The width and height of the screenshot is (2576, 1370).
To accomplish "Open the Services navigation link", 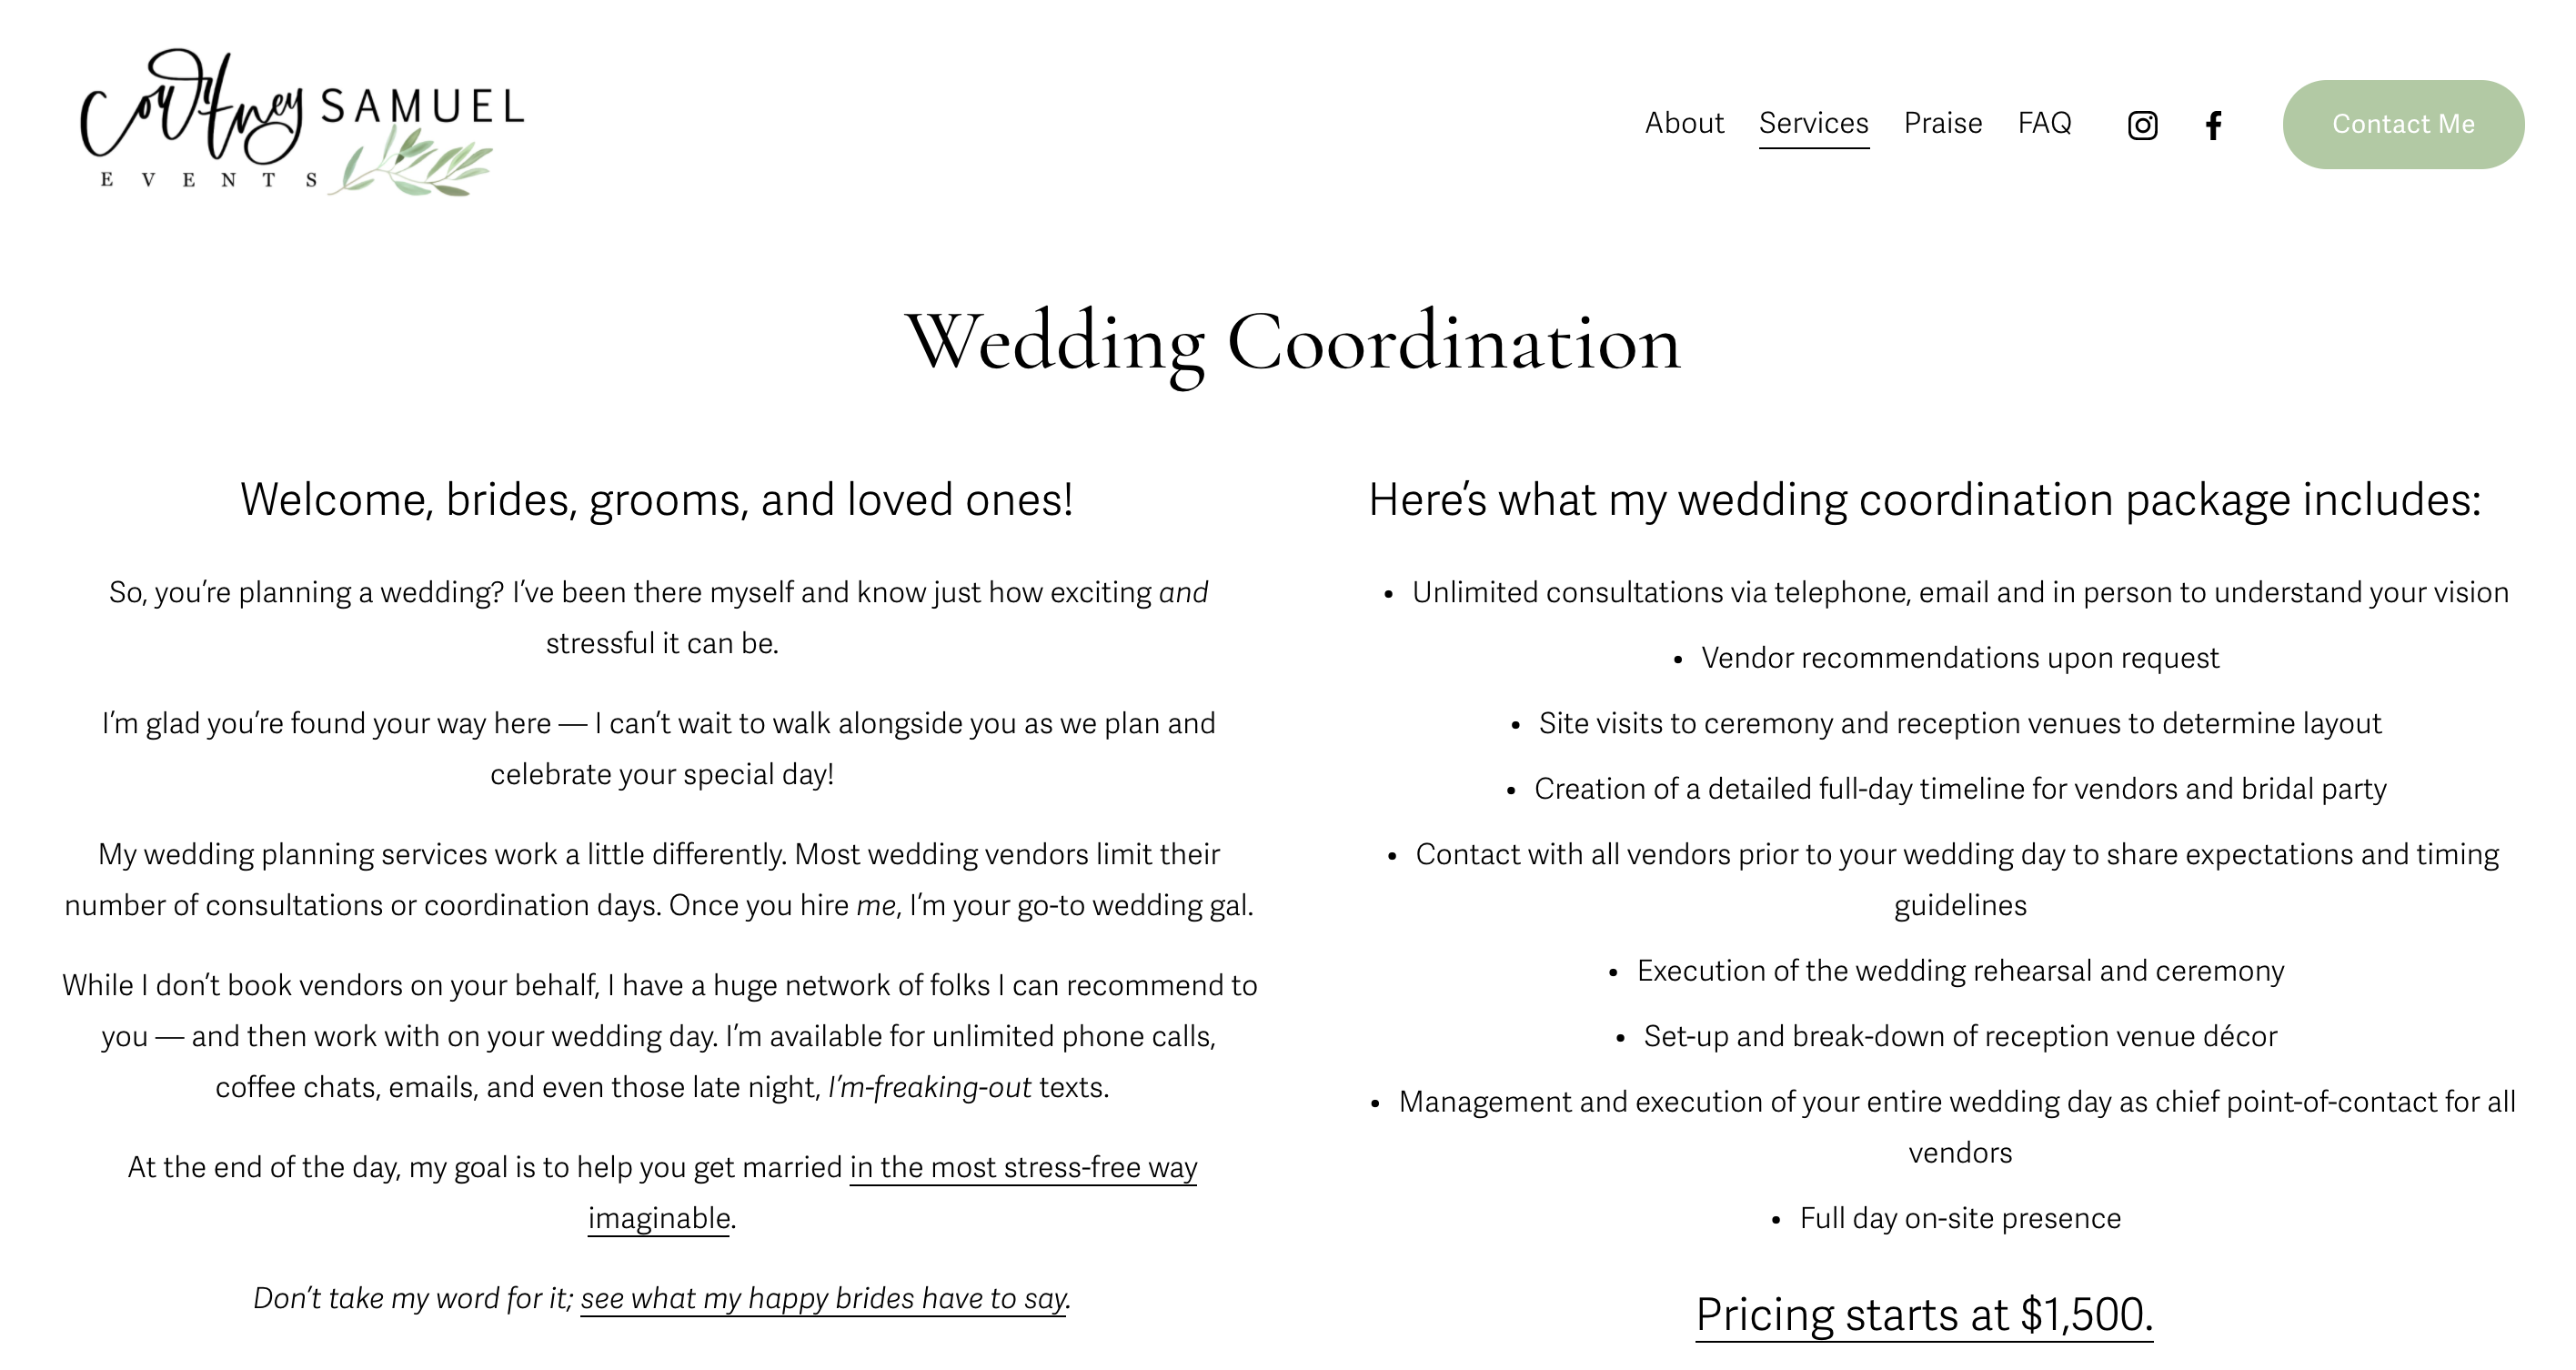I will tap(1811, 123).
